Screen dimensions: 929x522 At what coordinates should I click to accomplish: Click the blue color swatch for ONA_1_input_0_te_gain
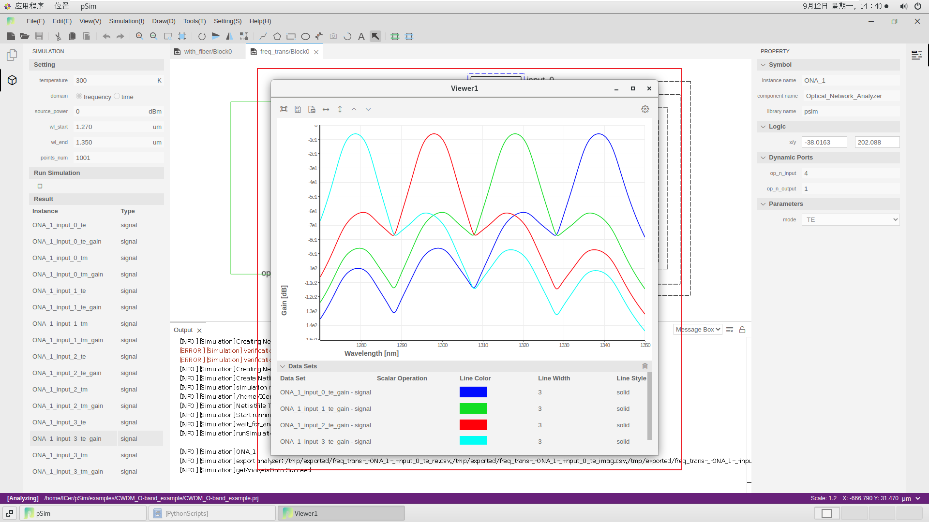pos(472,392)
